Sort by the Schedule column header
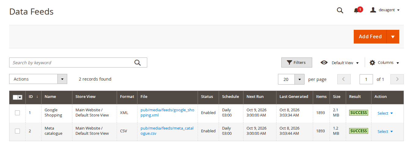 [x=231, y=97]
